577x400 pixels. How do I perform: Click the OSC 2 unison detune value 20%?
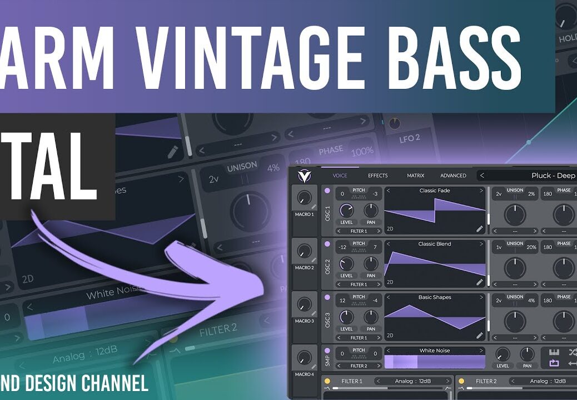pos(531,247)
